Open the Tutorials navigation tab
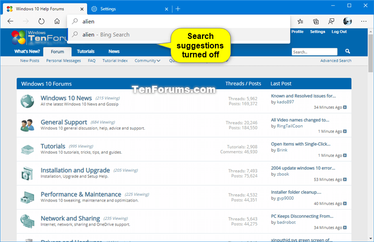This screenshot has width=374, height=242. coord(86,51)
